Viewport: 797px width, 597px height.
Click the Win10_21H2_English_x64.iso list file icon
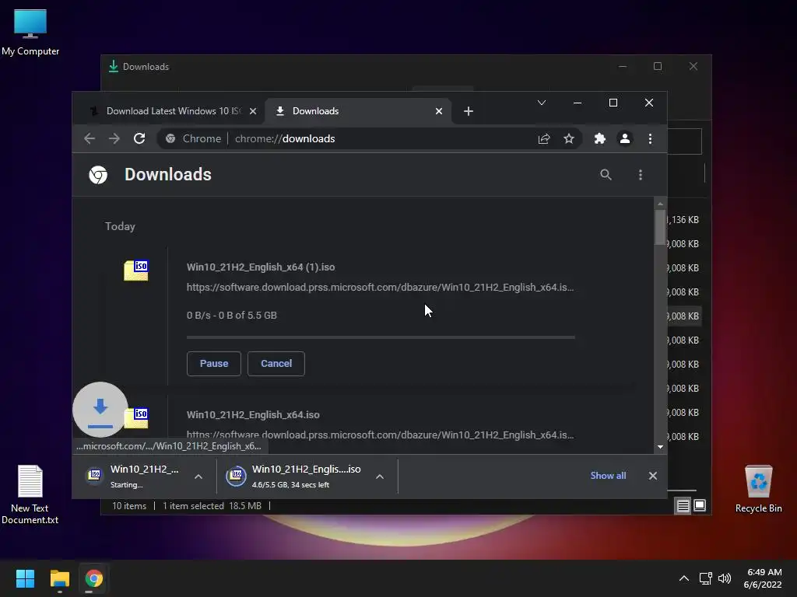(136, 417)
